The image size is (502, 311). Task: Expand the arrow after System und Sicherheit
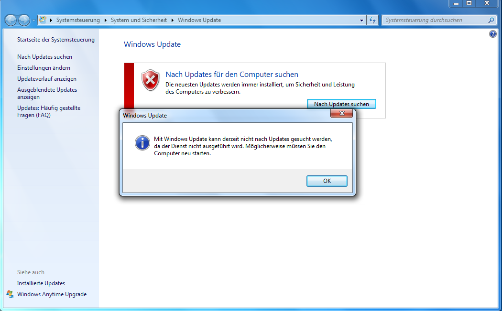pyautogui.click(x=172, y=20)
